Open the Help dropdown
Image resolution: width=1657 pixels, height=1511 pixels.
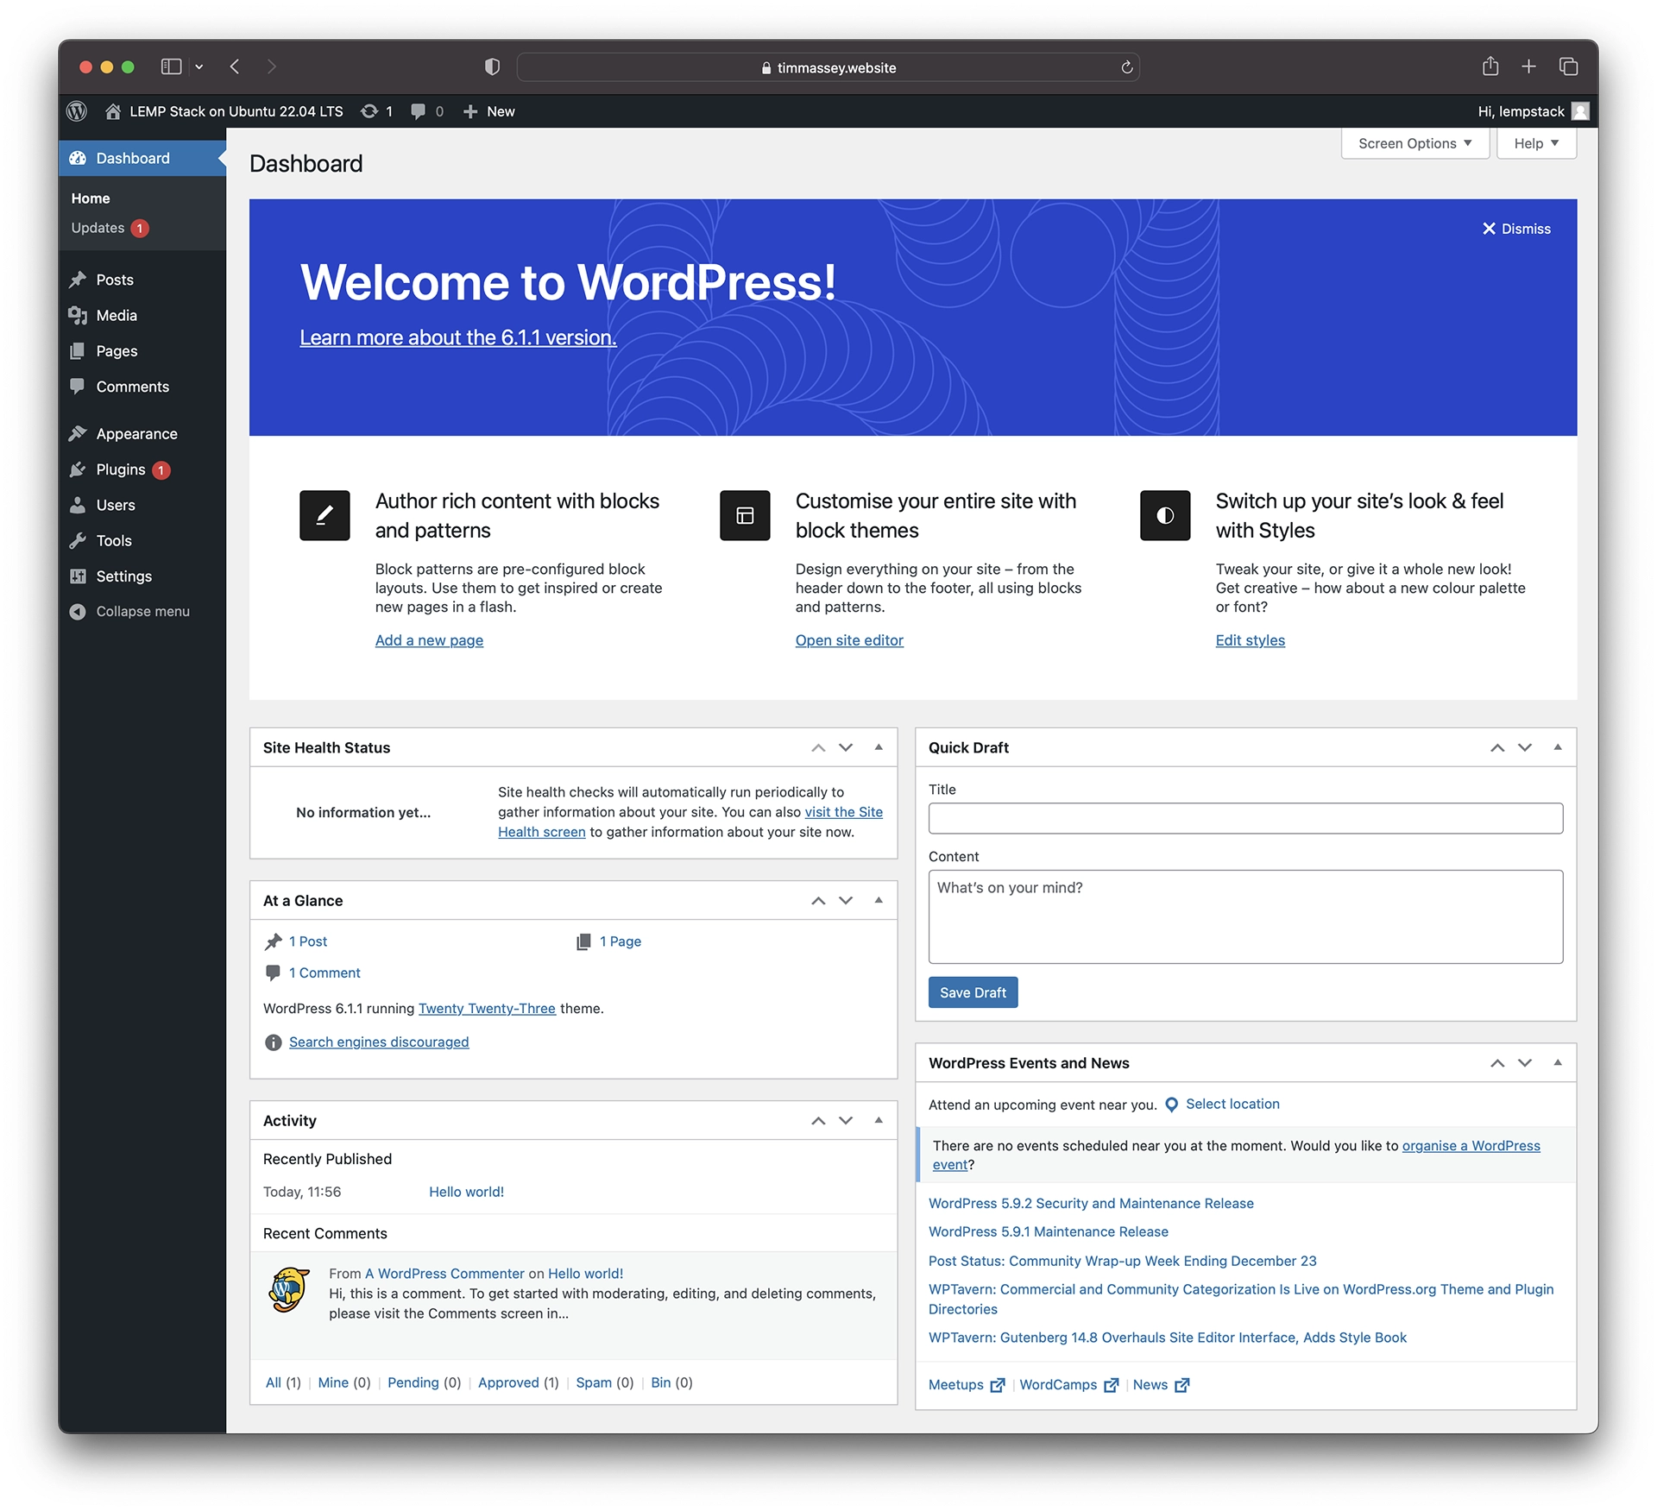[x=1536, y=143]
